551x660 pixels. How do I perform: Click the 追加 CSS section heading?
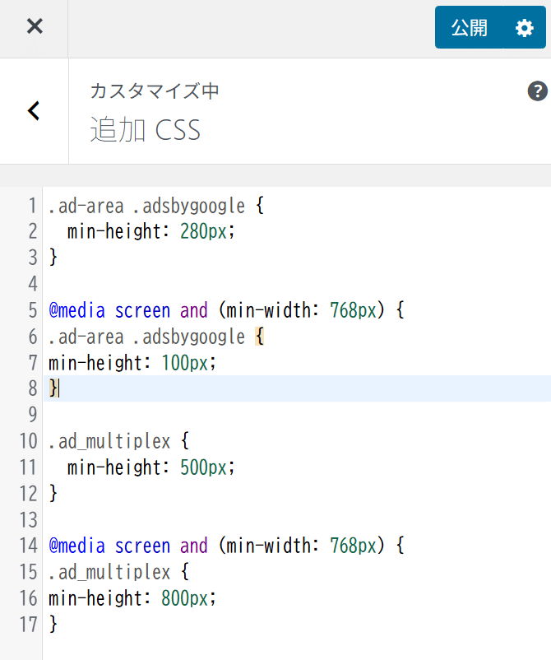tap(145, 130)
